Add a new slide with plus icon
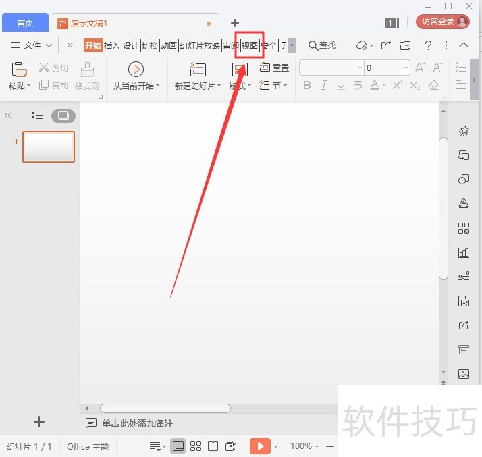 point(39,422)
